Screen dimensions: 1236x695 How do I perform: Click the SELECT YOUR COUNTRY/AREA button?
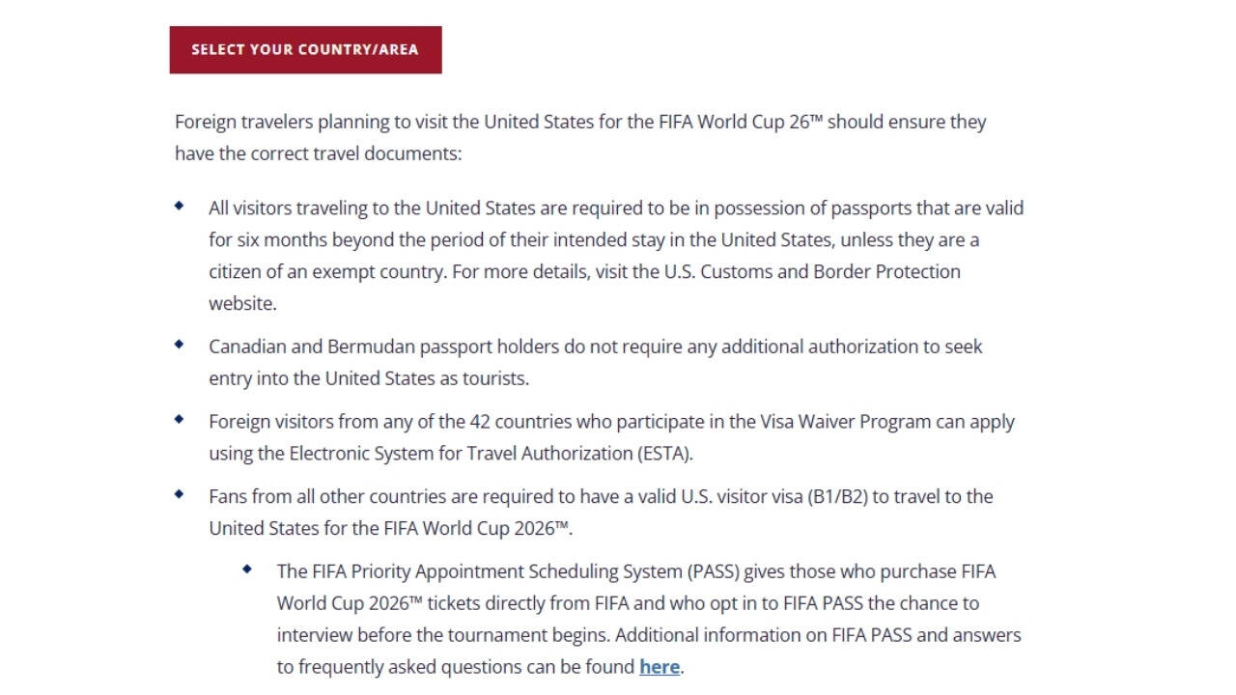coord(305,49)
